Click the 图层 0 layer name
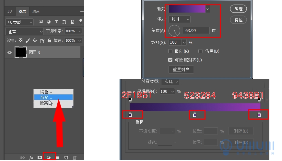 35,52
